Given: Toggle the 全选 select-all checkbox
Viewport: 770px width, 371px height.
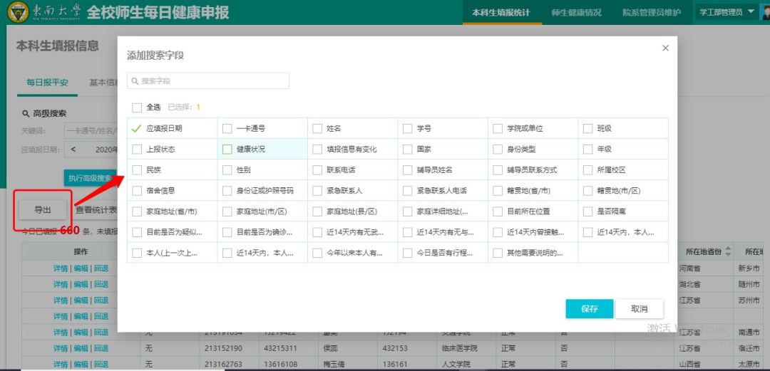Looking at the screenshot, I should point(137,108).
